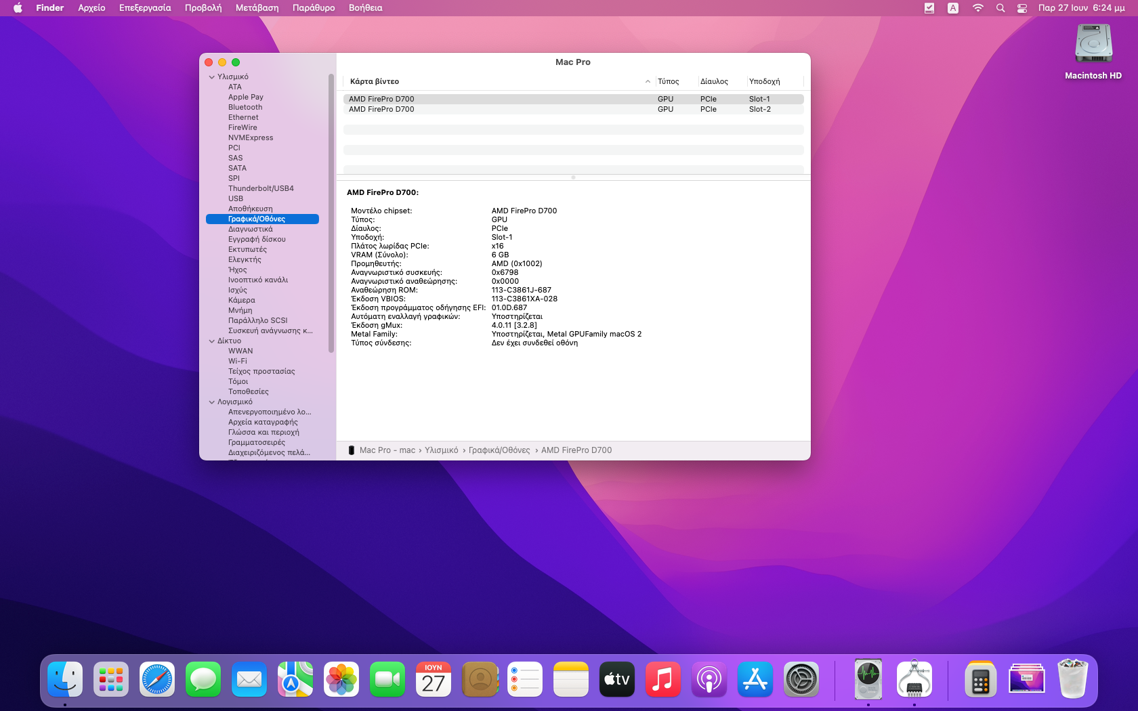Click System Information chip icon in Dock

point(914,679)
